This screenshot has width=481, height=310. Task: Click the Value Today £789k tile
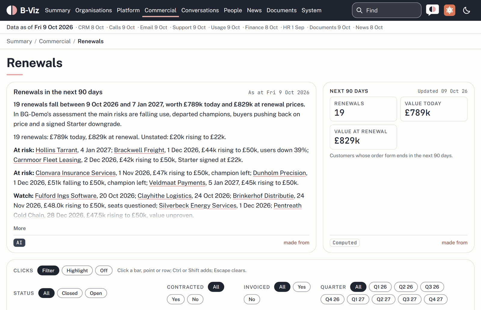click(434, 109)
